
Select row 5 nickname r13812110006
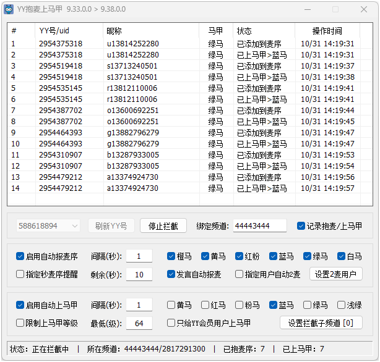pos(132,88)
